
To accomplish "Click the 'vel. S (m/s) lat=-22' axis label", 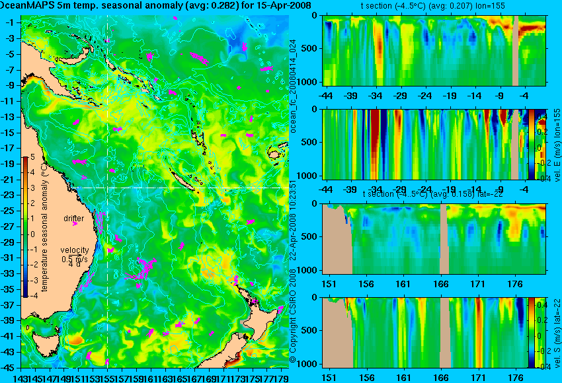I will click(x=557, y=333).
